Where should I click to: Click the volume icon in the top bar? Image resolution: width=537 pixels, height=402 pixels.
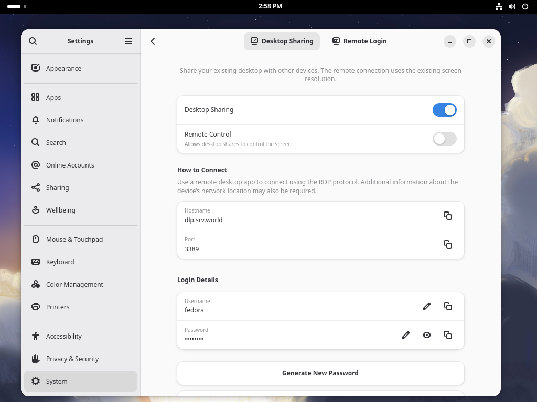point(512,7)
